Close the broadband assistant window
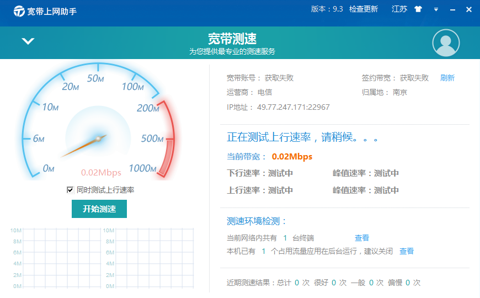 click(x=468, y=9)
